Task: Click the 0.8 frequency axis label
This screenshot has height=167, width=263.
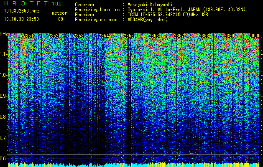Action: coord(4,117)
